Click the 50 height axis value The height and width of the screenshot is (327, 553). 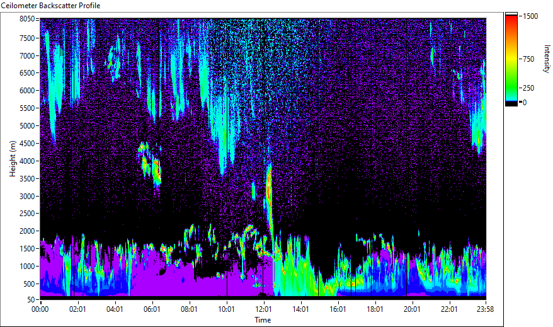click(31, 300)
